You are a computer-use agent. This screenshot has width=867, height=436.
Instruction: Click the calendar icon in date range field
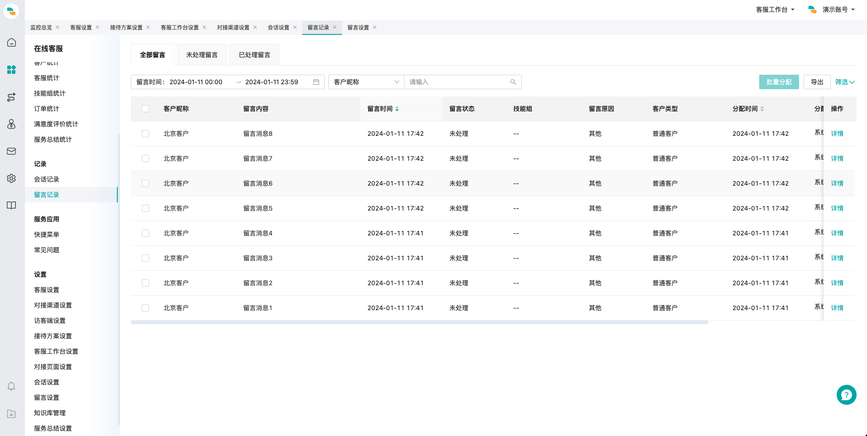(316, 82)
